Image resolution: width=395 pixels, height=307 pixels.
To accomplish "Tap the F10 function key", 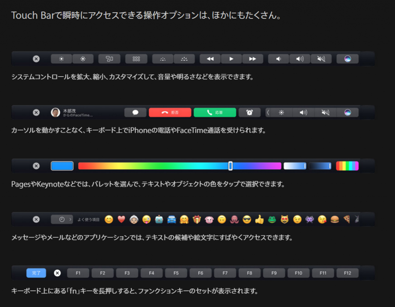I will tap(299, 273).
